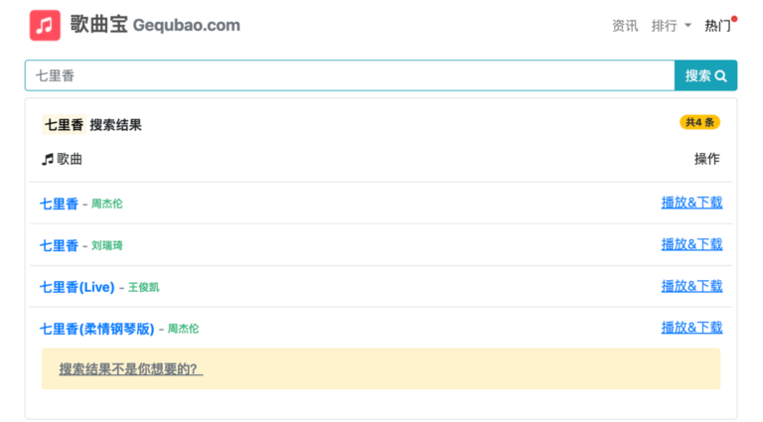
Task: Click the 歌曲宝 Gequbao.com site title
Action: tap(155, 25)
